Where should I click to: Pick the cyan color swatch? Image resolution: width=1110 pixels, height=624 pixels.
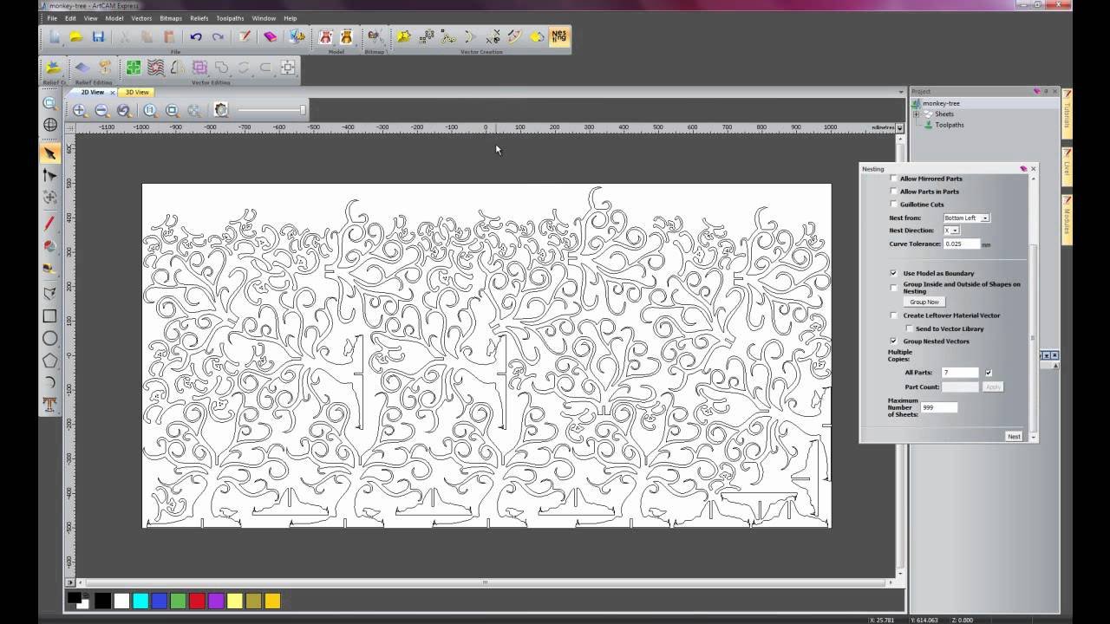tap(140, 601)
